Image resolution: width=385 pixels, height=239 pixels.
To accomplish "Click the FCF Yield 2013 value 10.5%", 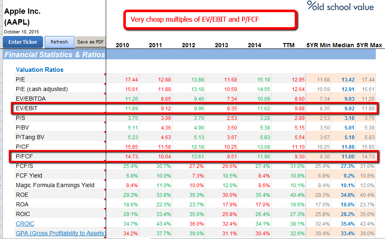I will click(230, 176).
